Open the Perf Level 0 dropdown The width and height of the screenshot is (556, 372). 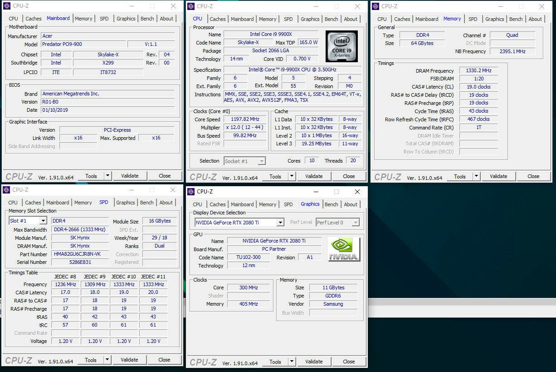pos(356,223)
